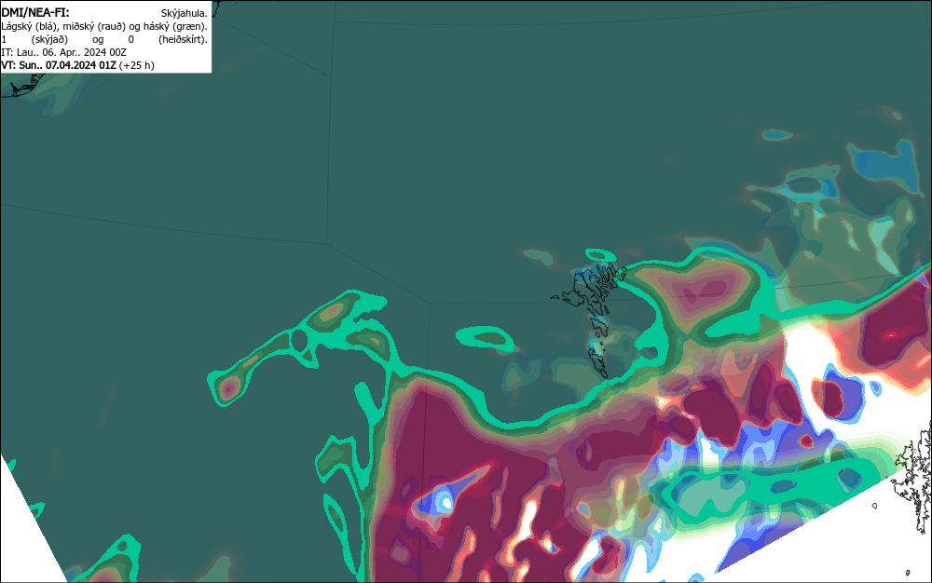The height and width of the screenshot is (583, 932).
Task: Click the (+25 h) forecast offset text
Action: pos(137,65)
